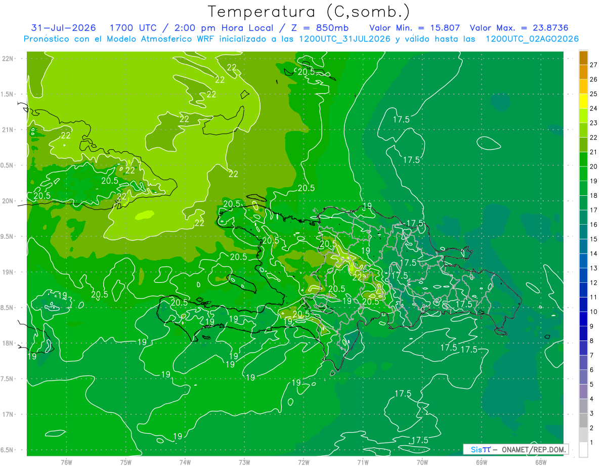
Task: Click the purple swatch between 5 and 6
Action: tap(583, 377)
